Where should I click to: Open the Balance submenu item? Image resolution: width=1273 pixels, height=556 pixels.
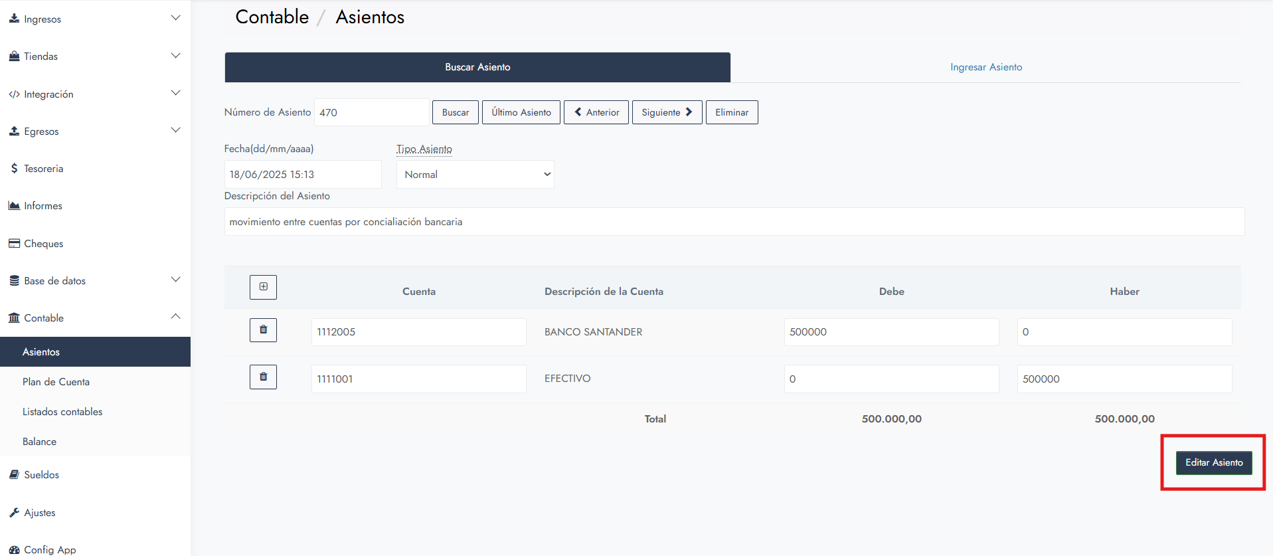[x=39, y=442]
